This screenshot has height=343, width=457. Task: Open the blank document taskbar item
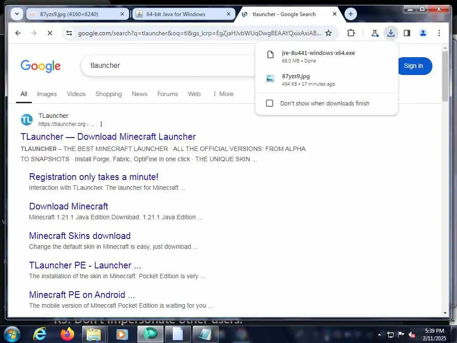tap(178, 334)
